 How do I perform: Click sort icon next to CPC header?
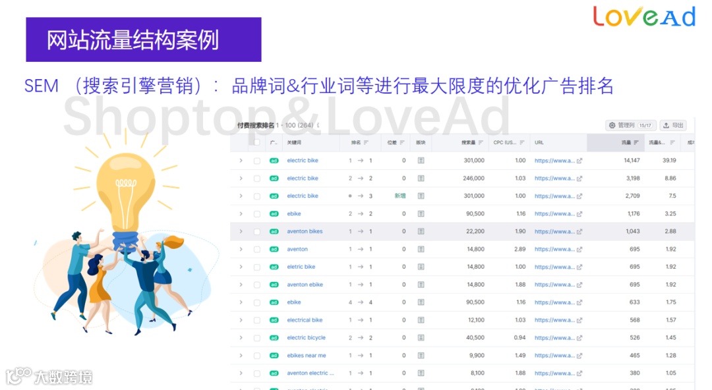pyautogui.click(x=521, y=142)
